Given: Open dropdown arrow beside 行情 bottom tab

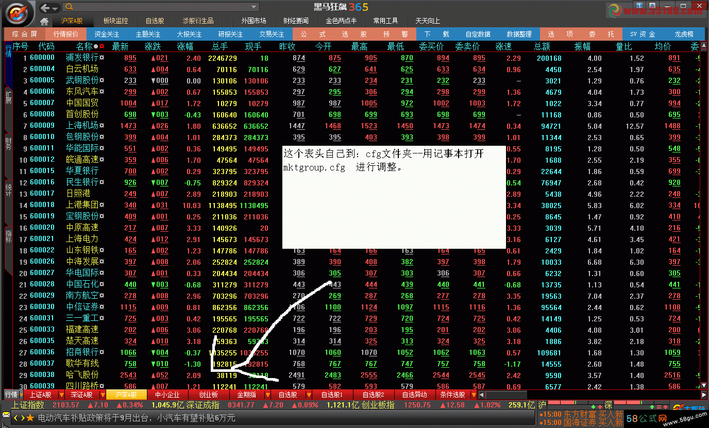Looking at the screenshot, I should (22, 395).
